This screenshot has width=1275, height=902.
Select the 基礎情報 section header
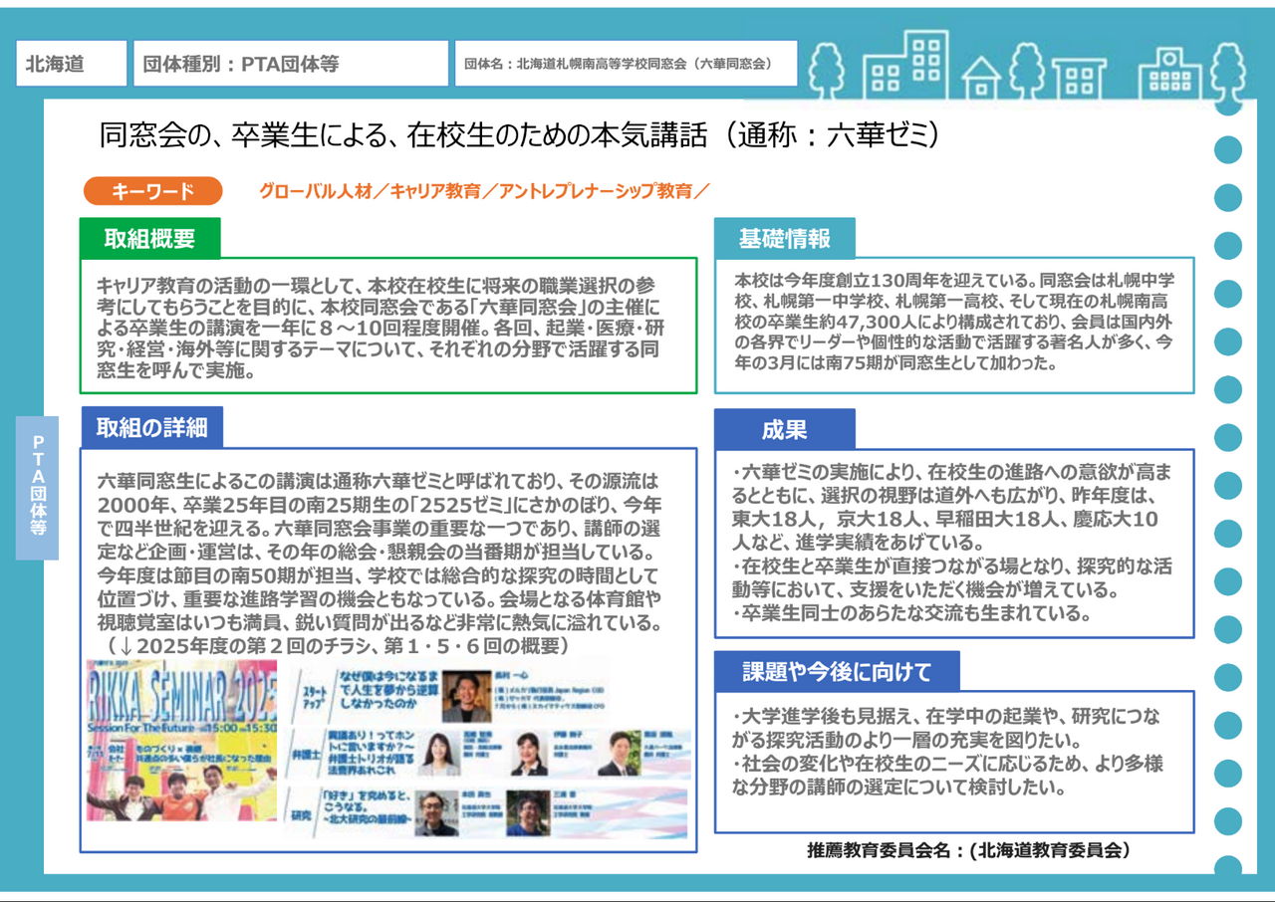tap(784, 239)
